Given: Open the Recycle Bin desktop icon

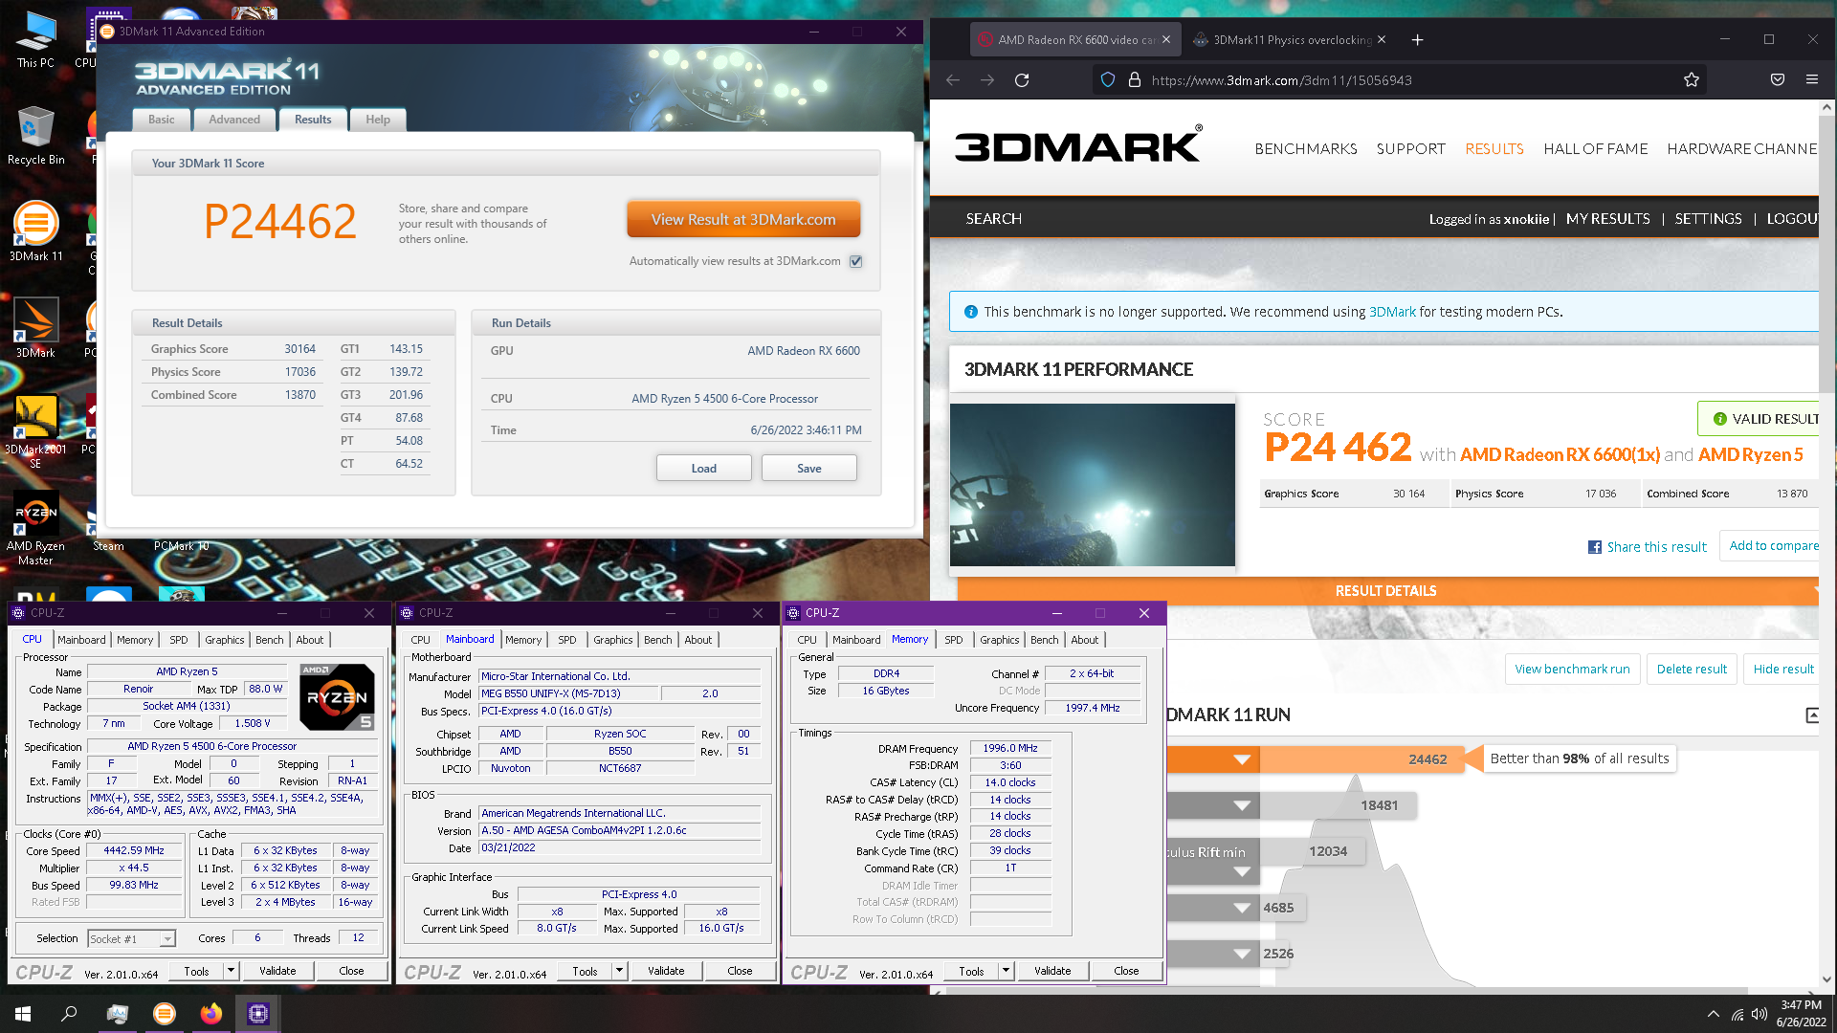Looking at the screenshot, I should [x=35, y=135].
